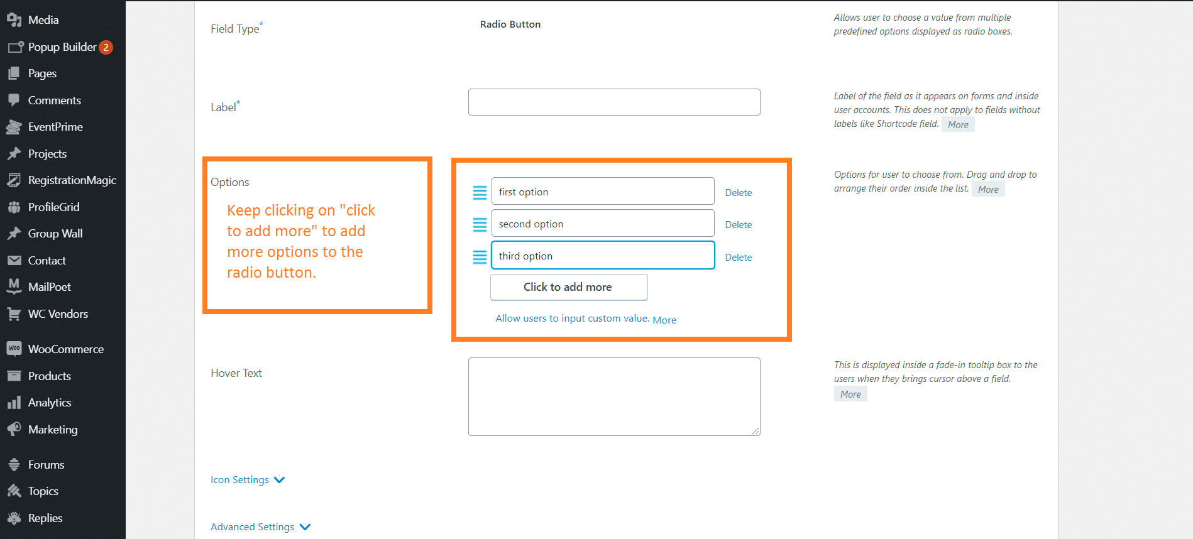The image size is (1193, 539).
Task: Click the drag handle beside second option
Action: coord(480,225)
